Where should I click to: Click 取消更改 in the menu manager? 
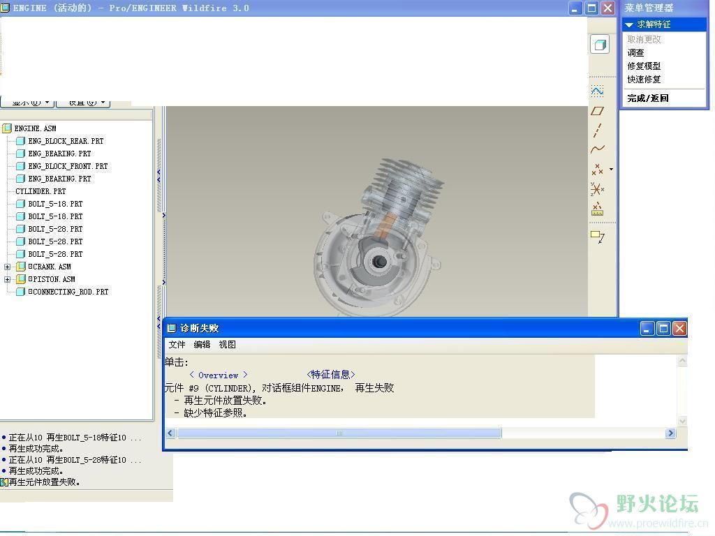644,40
